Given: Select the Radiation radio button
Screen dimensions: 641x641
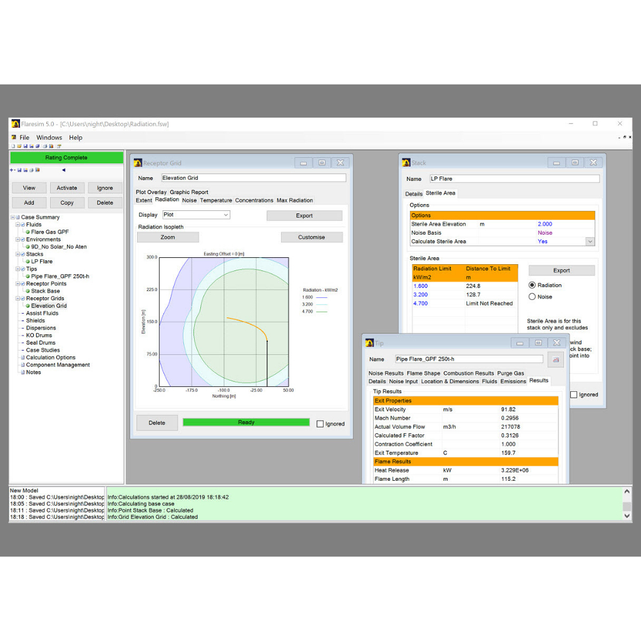Looking at the screenshot, I should coord(532,285).
